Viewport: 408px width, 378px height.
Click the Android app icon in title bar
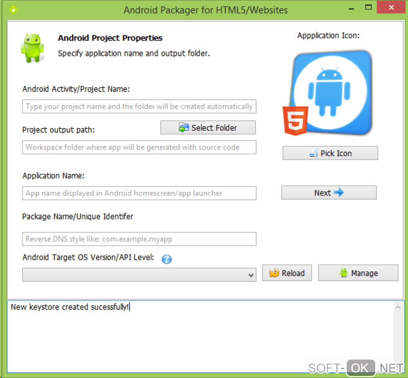coord(13,10)
